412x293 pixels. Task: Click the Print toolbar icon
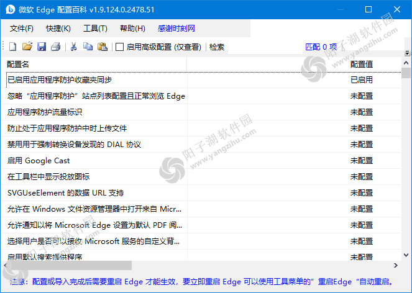(x=56, y=47)
